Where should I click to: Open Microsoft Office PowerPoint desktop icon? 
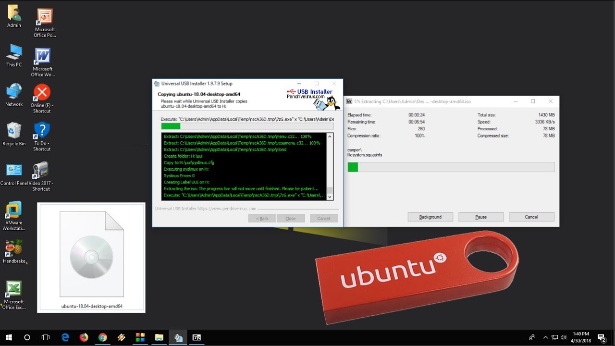44,23
